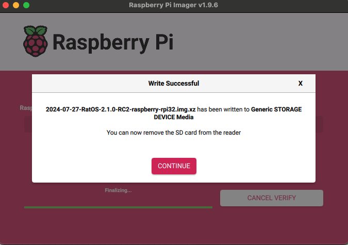Screen dimensions: 348x245
Task: Click the green zoom window button
Action: [26, 5]
